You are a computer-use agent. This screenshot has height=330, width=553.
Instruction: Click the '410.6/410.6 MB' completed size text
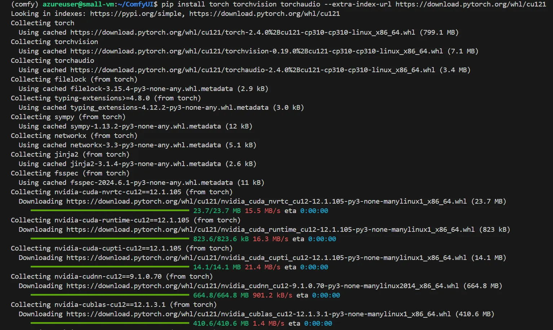(221, 324)
